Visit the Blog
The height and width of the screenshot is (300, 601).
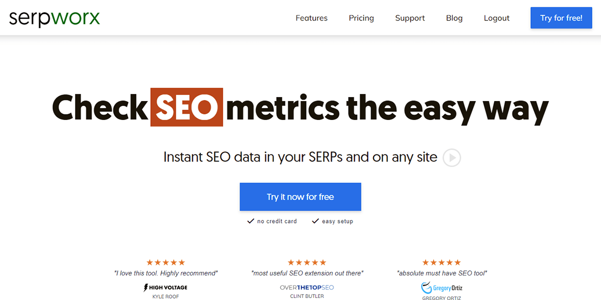(x=454, y=17)
